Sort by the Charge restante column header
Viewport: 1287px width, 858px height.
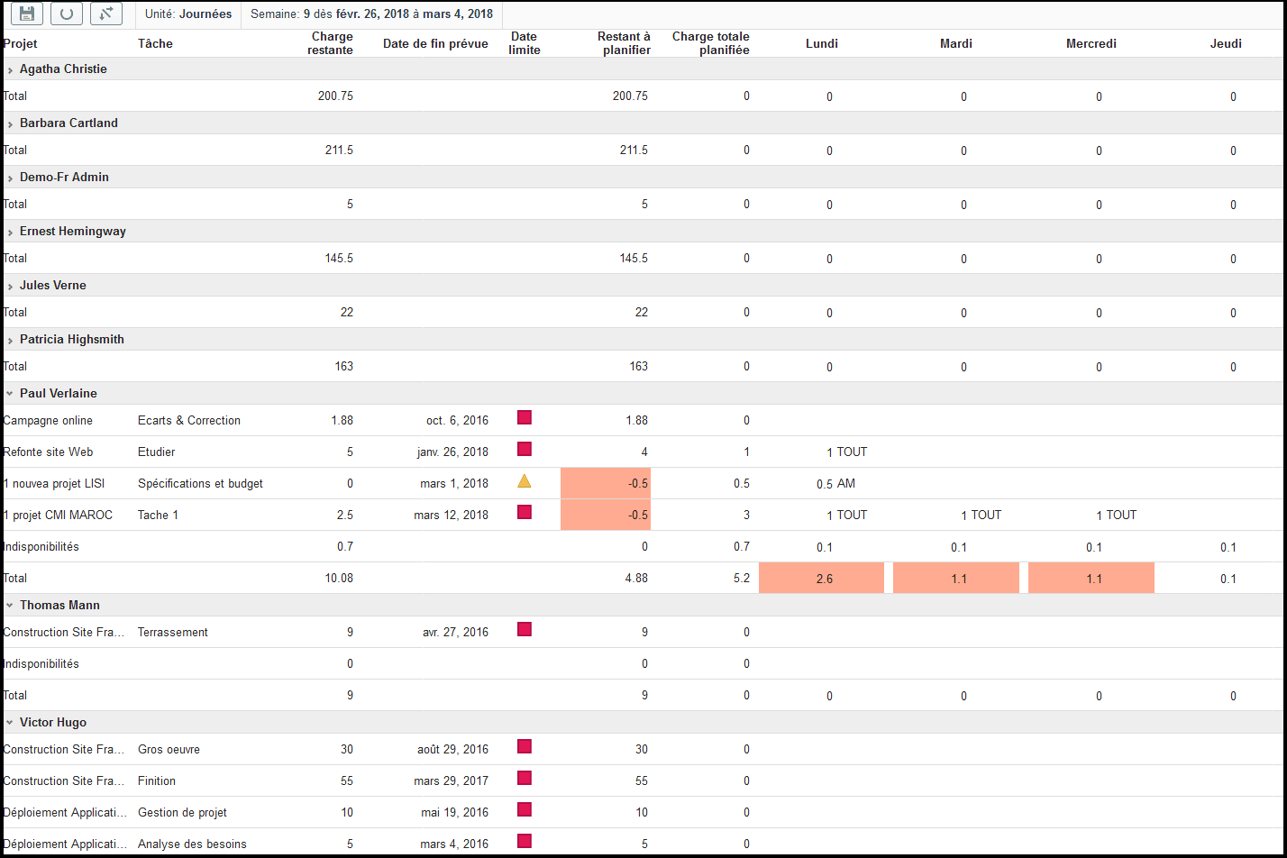pos(332,43)
